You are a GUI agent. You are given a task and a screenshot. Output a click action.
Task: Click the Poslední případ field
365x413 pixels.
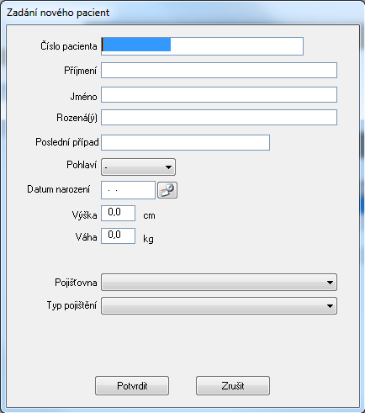(x=185, y=142)
